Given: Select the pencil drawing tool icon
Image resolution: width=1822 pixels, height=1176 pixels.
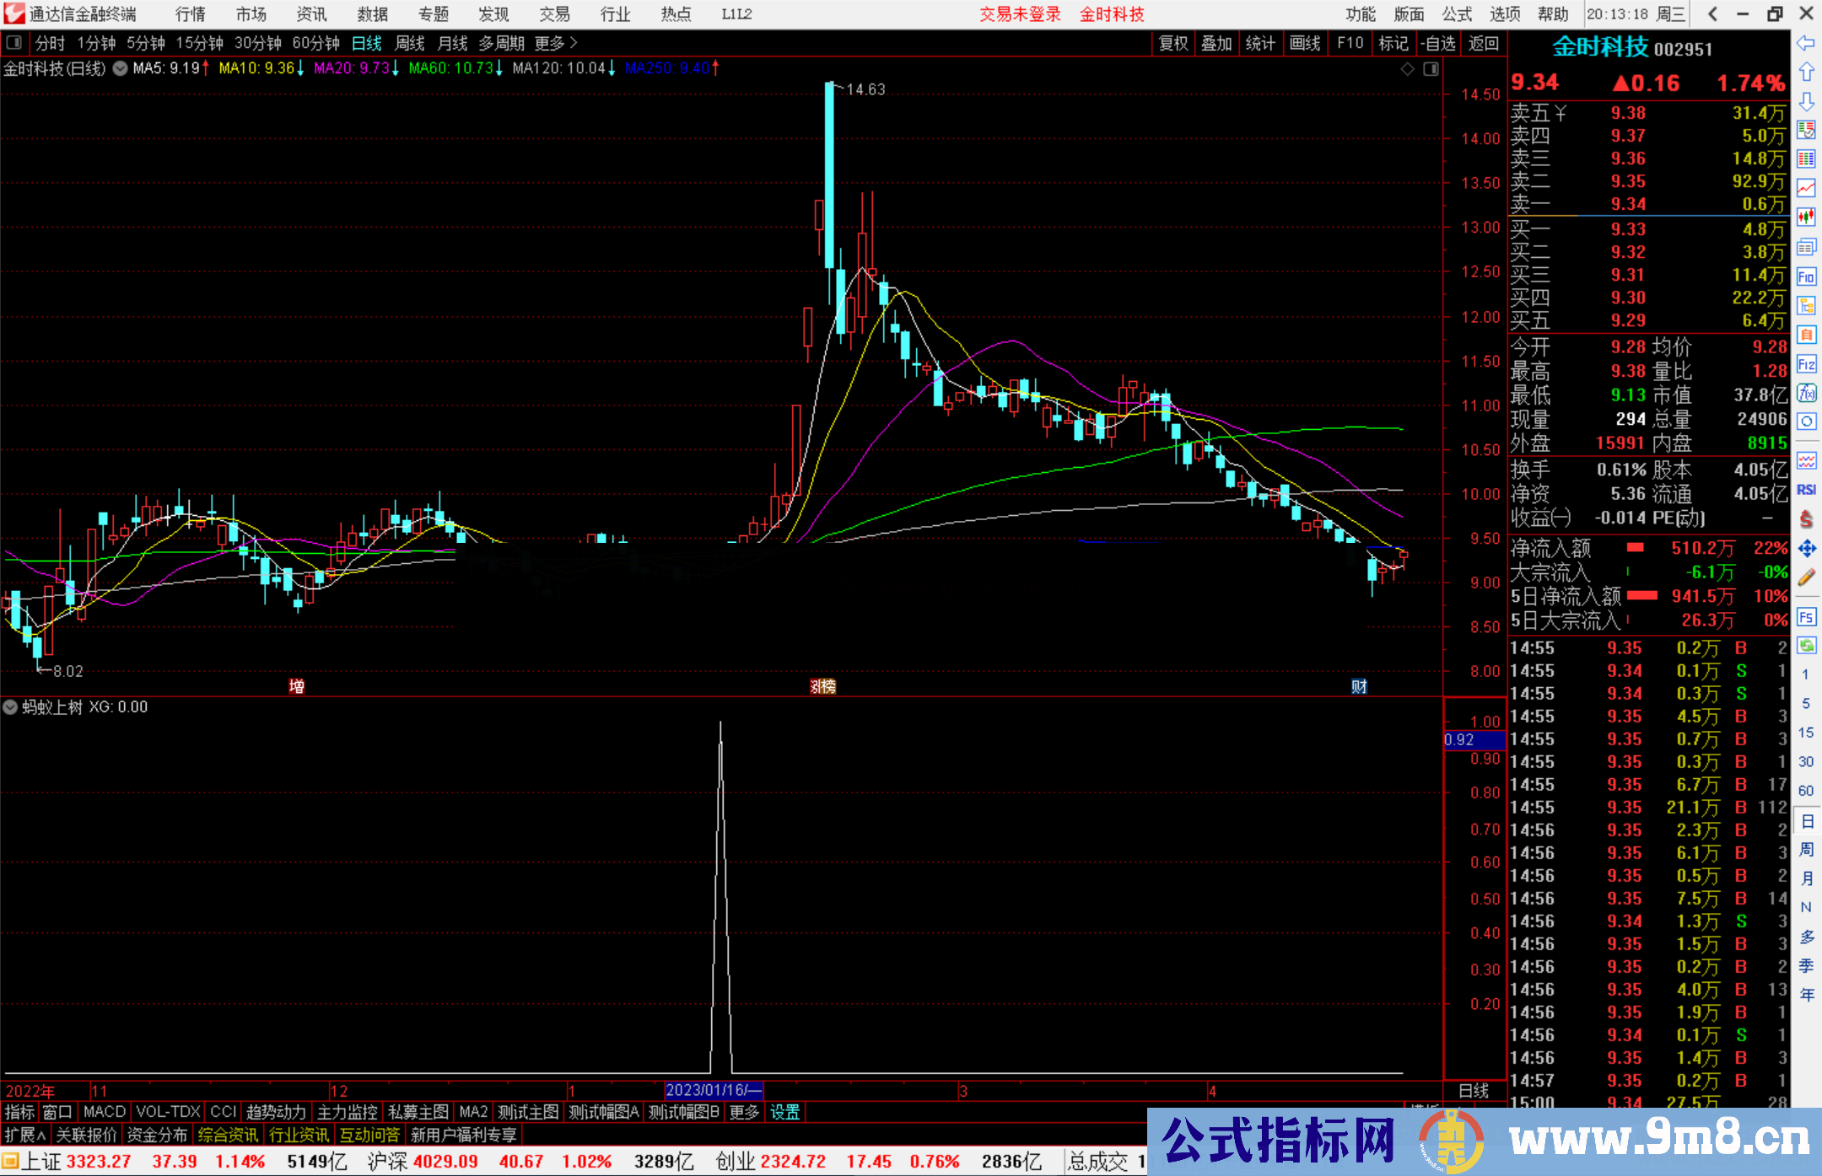Looking at the screenshot, I should click(1806, 577).
